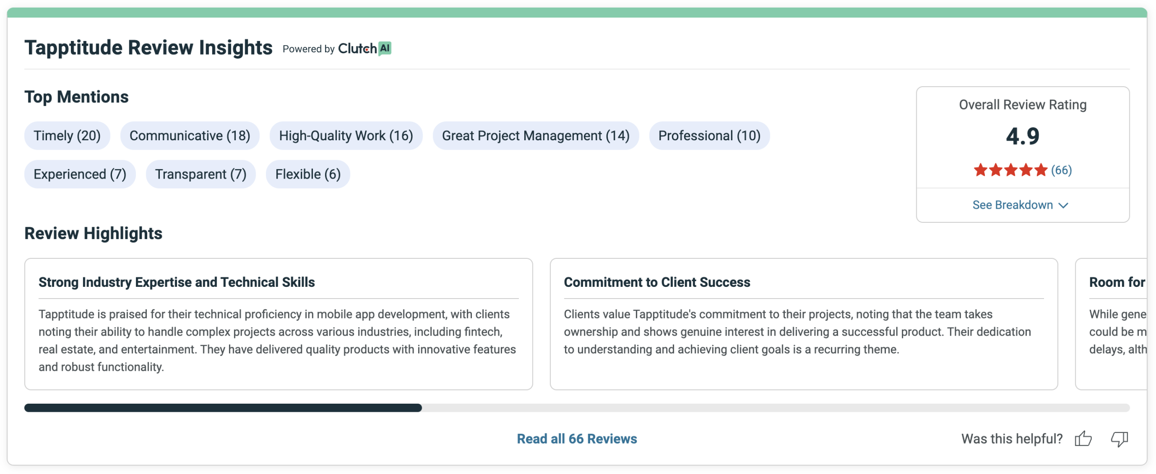Viewport: 1156px width, 474px height.
Task: Click the Top Mentions heading
Action: coord(76,97)
